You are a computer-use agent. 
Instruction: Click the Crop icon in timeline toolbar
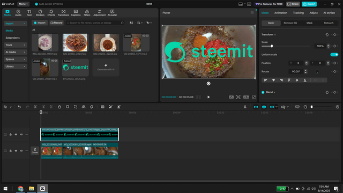point(76,107)
